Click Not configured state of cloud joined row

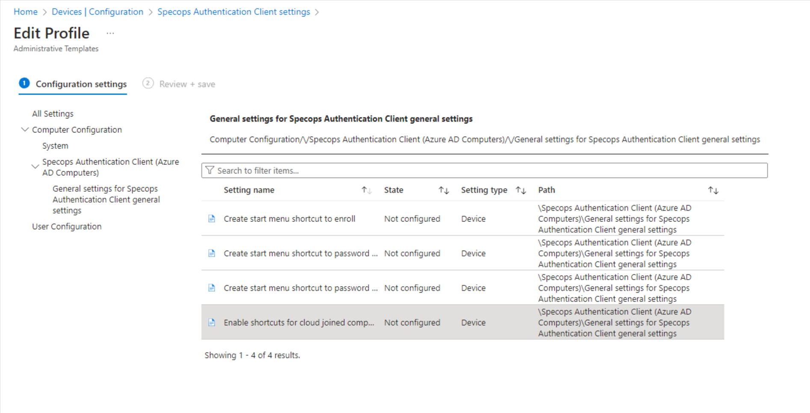point(412,322)
